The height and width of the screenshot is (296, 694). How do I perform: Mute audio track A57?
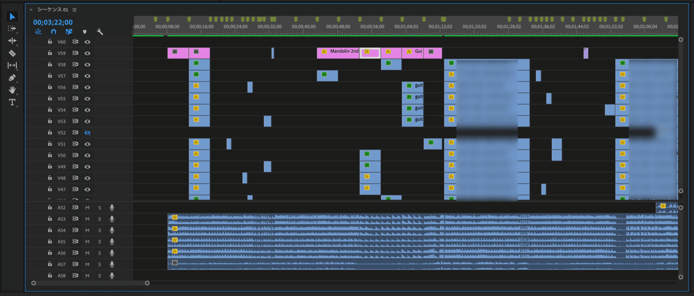coord(87,265)
